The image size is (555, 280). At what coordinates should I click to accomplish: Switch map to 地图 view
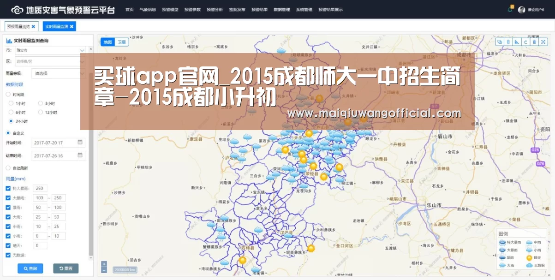107,42
